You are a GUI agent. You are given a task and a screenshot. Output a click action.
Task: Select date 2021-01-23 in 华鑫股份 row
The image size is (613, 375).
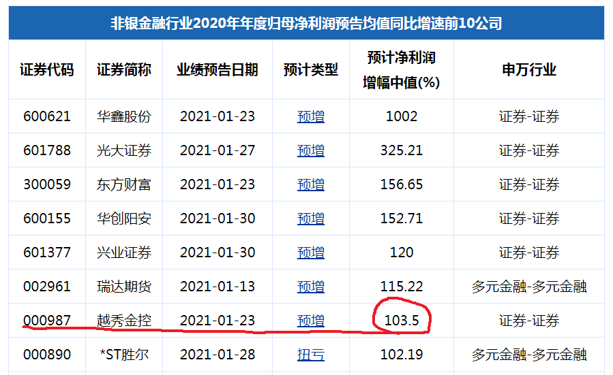(218, 116)
